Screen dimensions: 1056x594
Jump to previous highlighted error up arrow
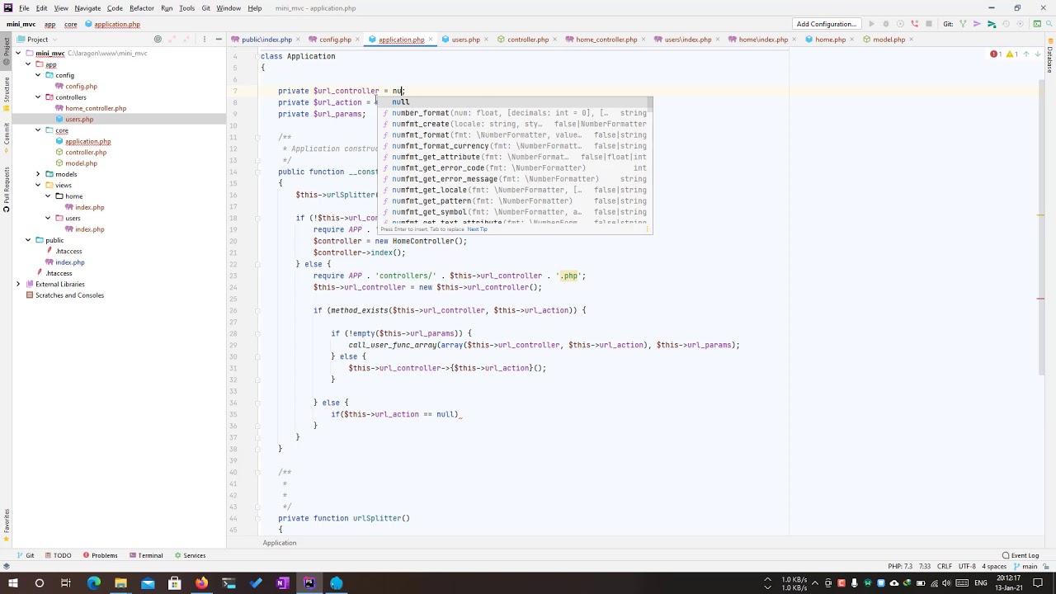click(x=1026, y=54)
